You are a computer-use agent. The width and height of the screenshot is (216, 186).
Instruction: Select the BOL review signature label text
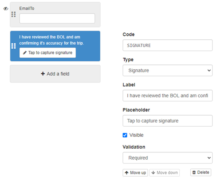[52, 40]
